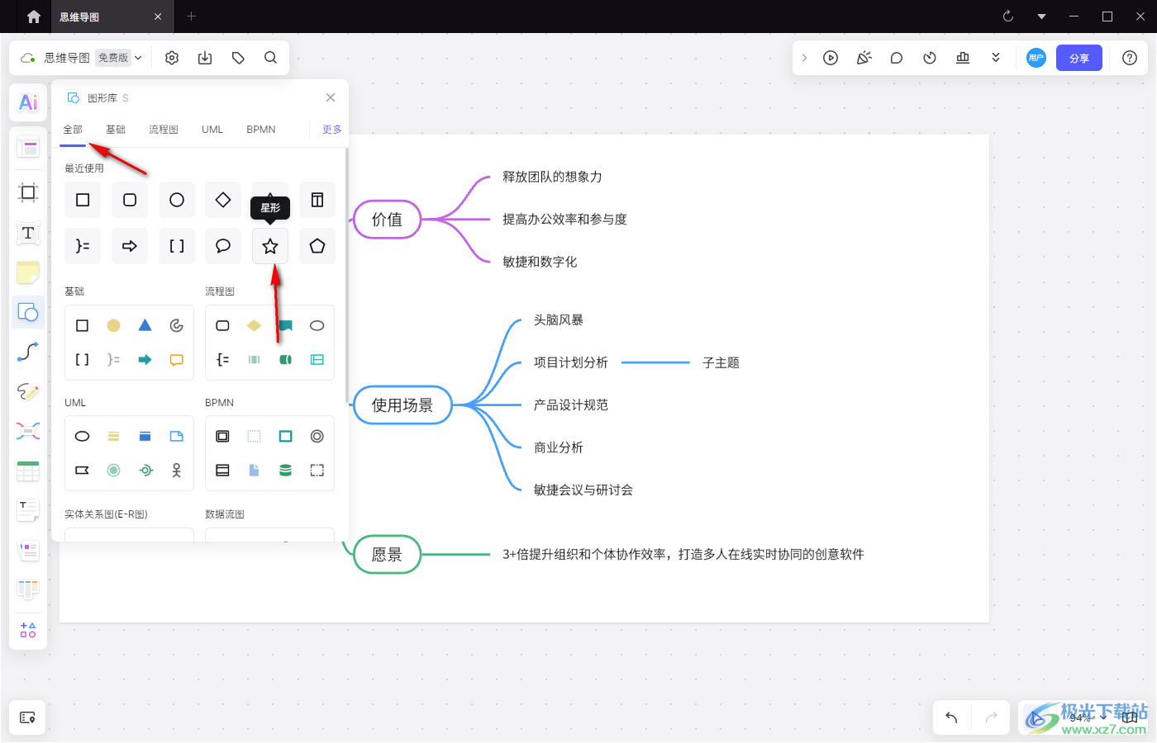
Task: Expand the file name dropdown arrow
Action: [x=139, y=58]
